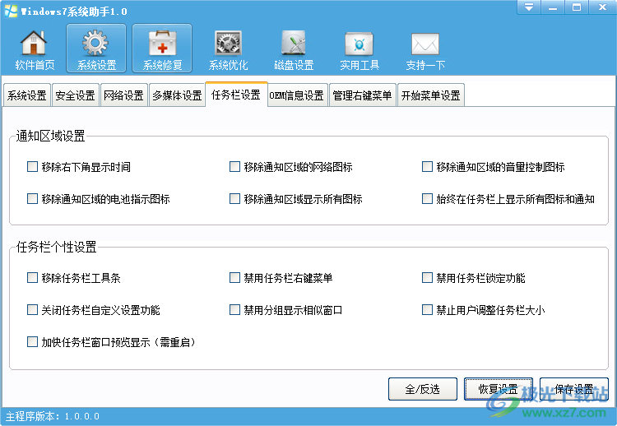Check 关闭任务栏自定义设置功能 option
Viewport: 617px width, 426px height.
(93, 310)
